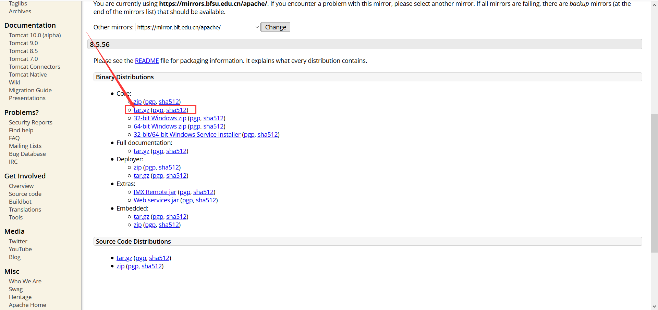This screenshot has height=310, width=658.
Task: Open sha512 checksum for Core zip
Action: 169,102
